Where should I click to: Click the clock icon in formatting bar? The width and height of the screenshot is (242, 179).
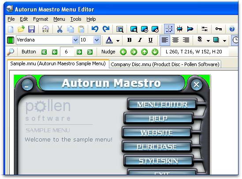tap(235, 40)
